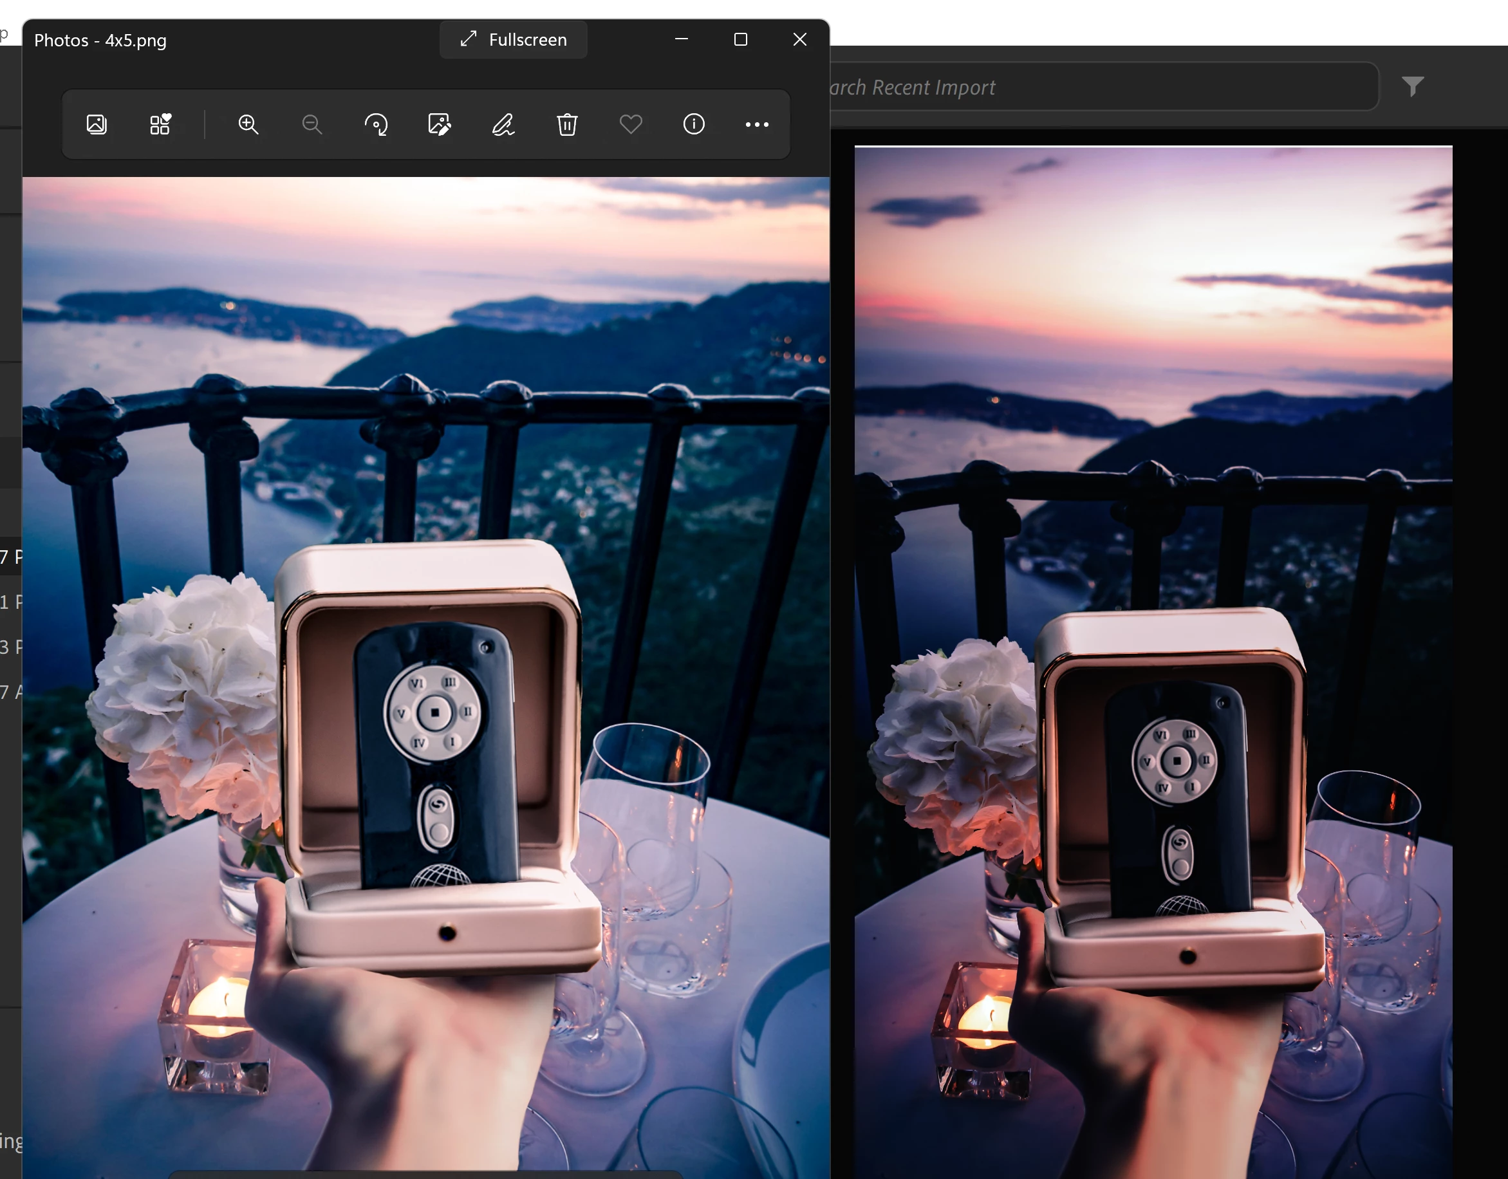Zoom in on the photo

click(248, 124)
